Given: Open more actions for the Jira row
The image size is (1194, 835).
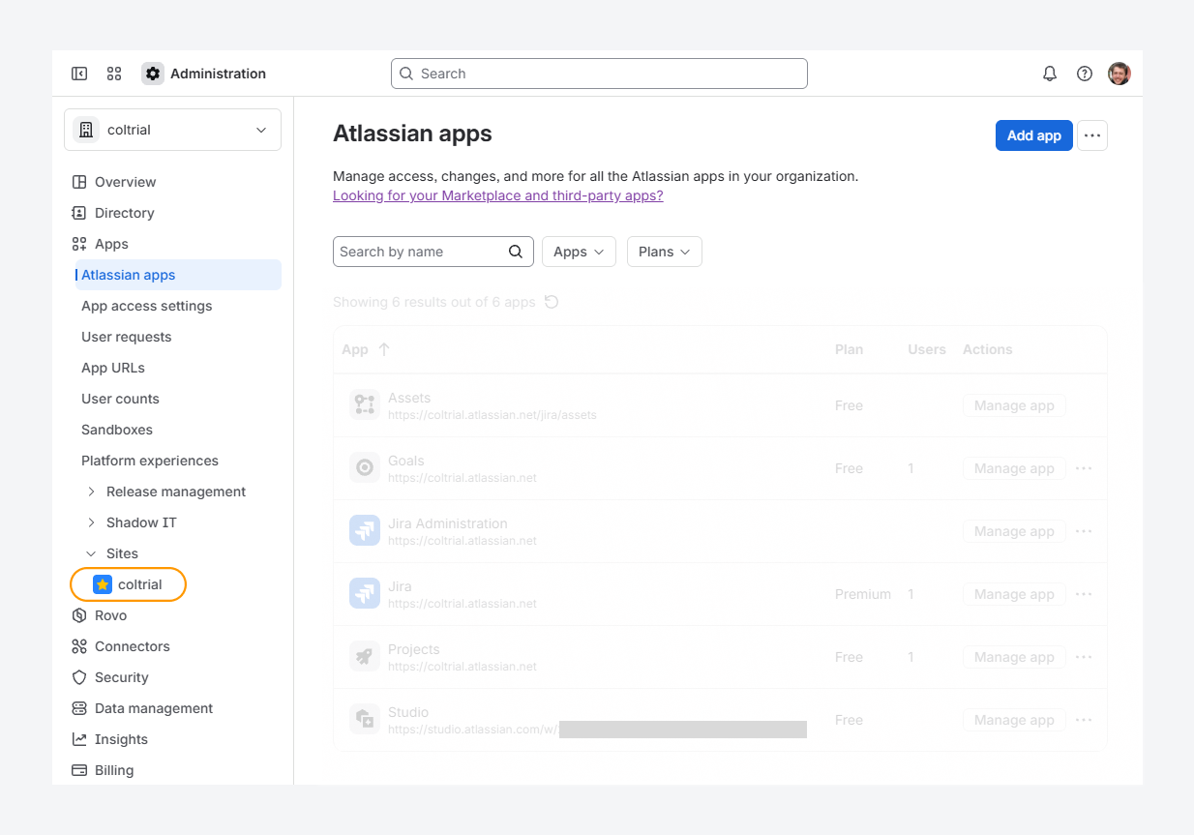Looking at the screenshot, I should point(1084,594).
